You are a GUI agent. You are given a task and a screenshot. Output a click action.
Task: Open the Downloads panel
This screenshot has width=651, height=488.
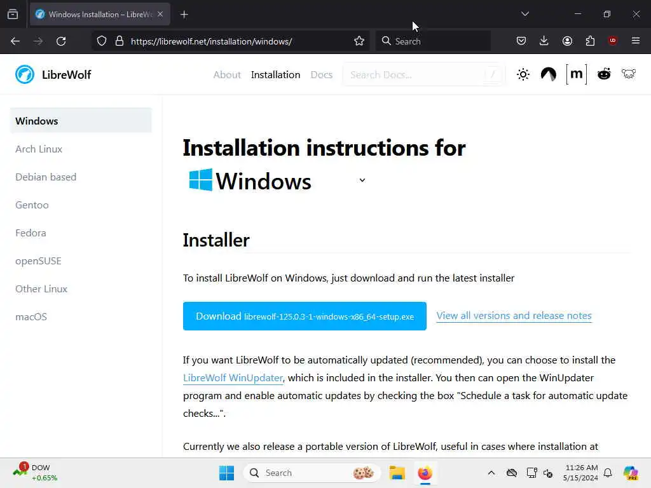pos(544,41)
